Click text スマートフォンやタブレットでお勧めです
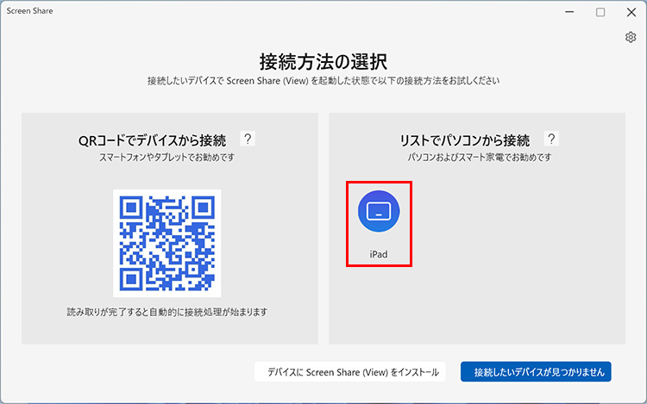 point(166,158)
